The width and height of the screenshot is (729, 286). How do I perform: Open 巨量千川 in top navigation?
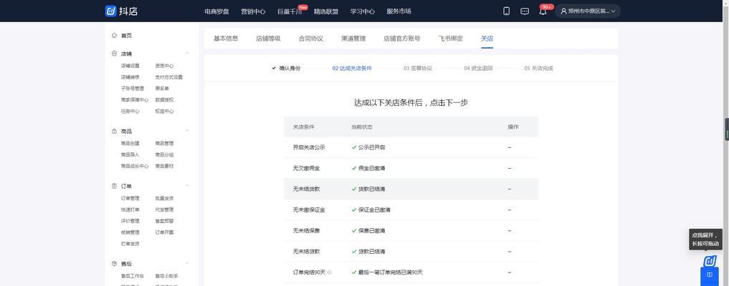click(290, 11)
